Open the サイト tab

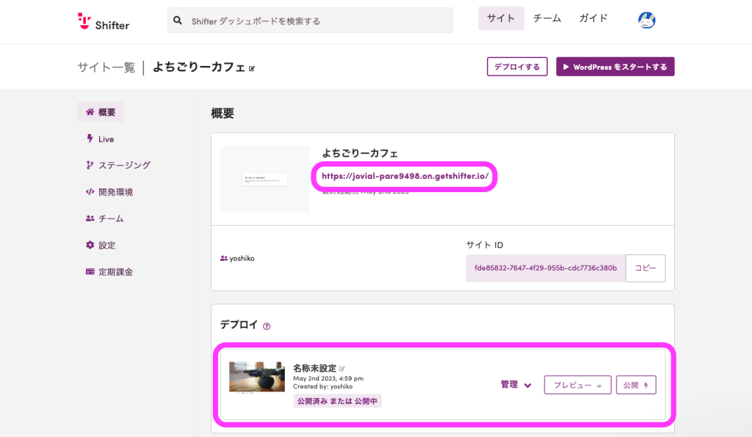pyautogui.click(x=501, y=18)
